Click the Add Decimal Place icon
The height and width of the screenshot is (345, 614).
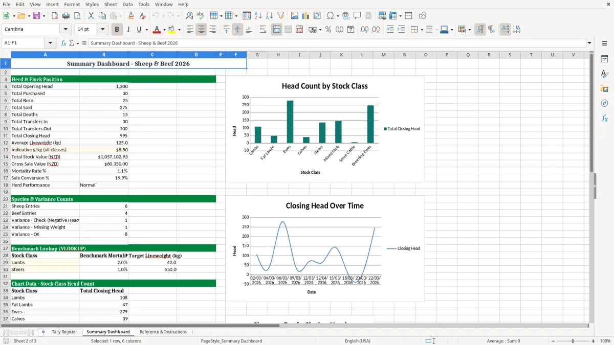pyautogui.click(x=364, y=30)
